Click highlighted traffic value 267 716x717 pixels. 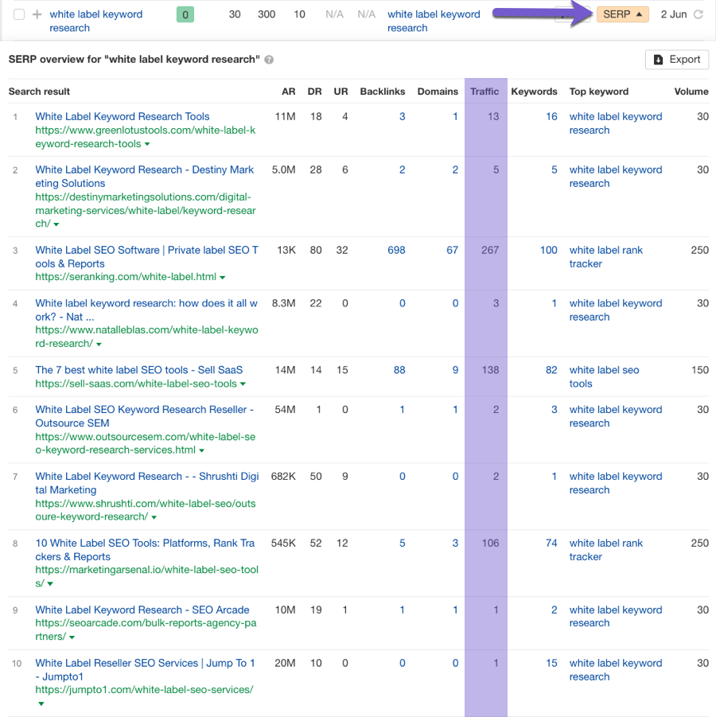(489, 250)
